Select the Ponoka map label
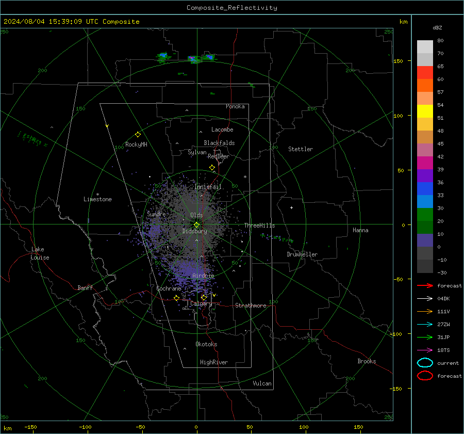 (x=235, y=106)
